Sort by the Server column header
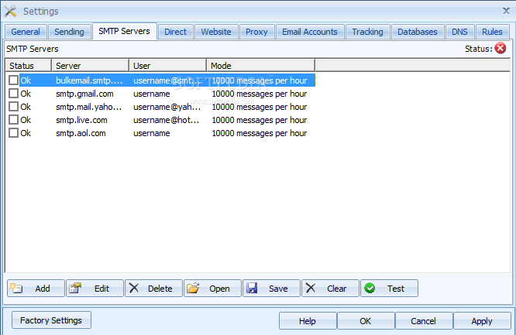 click(x=91, y=66)
